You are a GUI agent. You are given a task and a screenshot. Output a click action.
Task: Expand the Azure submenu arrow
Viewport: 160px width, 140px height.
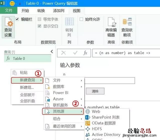[x=81, y=99]
